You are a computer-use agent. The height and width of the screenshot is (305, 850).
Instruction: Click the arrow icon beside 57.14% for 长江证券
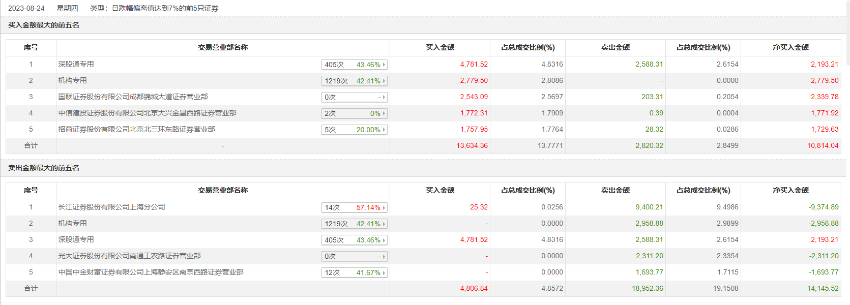tap(384, 207)
